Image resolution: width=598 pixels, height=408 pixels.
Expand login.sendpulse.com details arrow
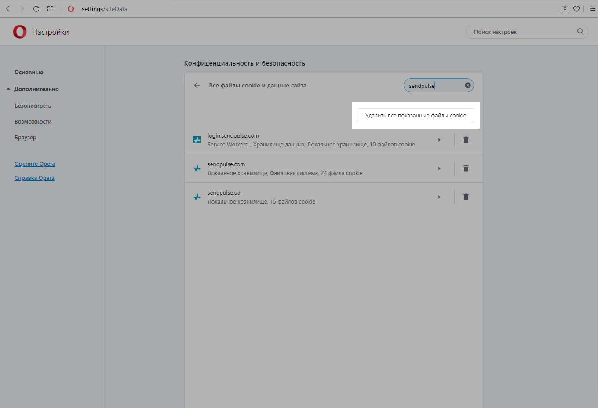point(439,140)
